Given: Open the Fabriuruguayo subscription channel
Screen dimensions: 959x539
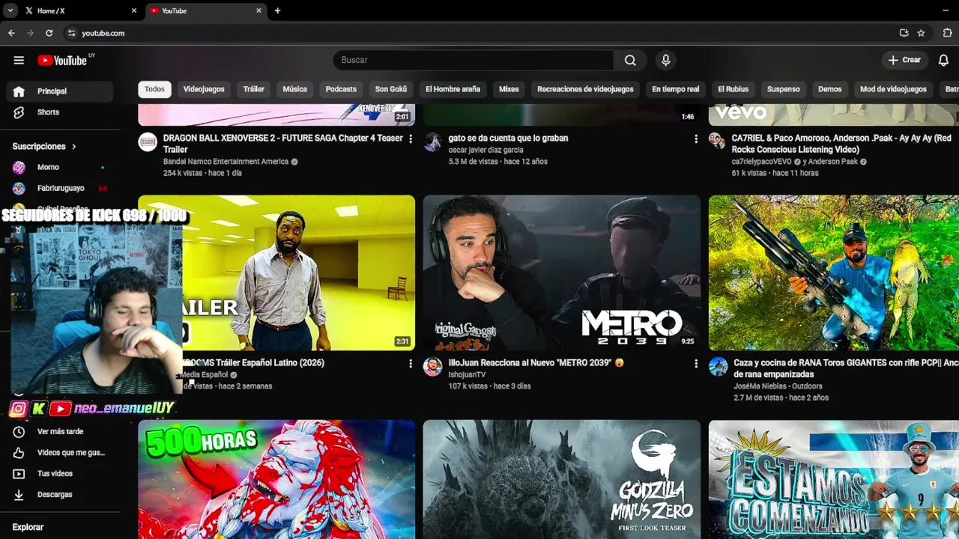Looking at the screenshot, I should tap(60, 189).
